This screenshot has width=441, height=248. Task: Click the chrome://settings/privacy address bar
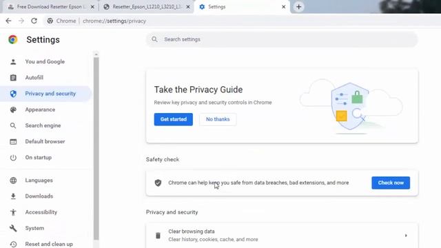click(x=114, y=21)
